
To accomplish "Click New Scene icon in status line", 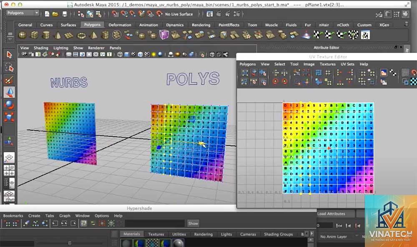I will [47, 14].
